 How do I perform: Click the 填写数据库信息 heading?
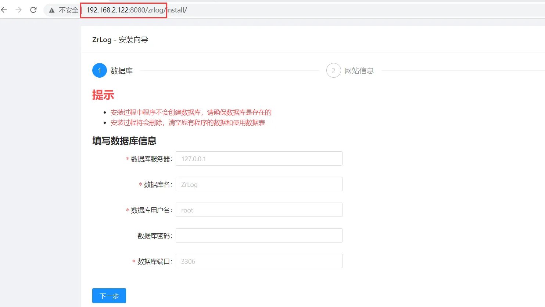point(124,141)
